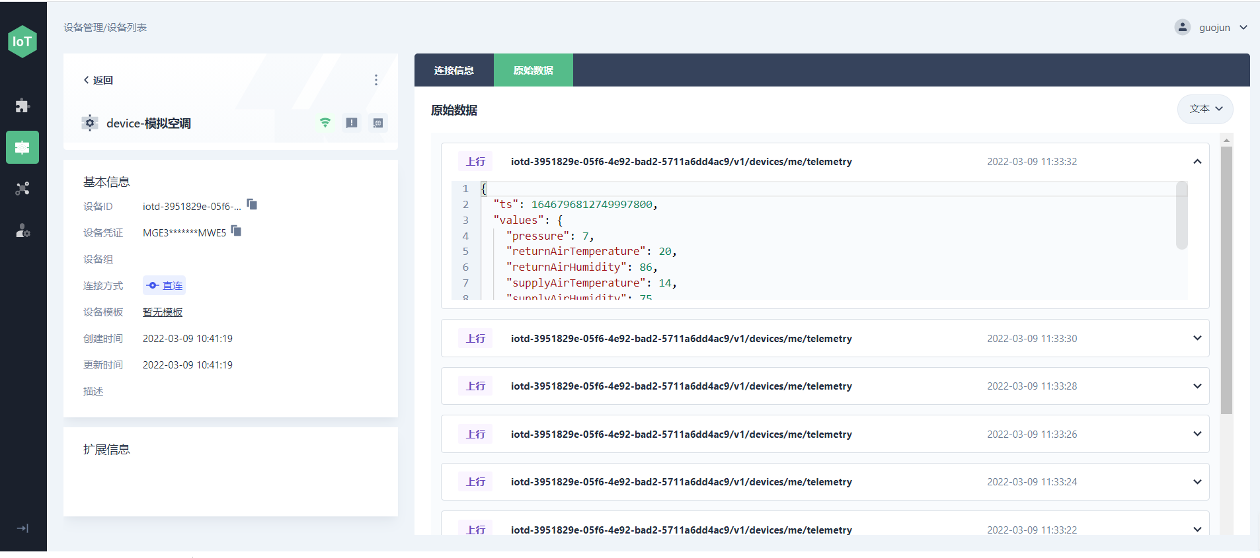Click the IoT hexagon logo
1260x558 pixels.
[22, 42]
